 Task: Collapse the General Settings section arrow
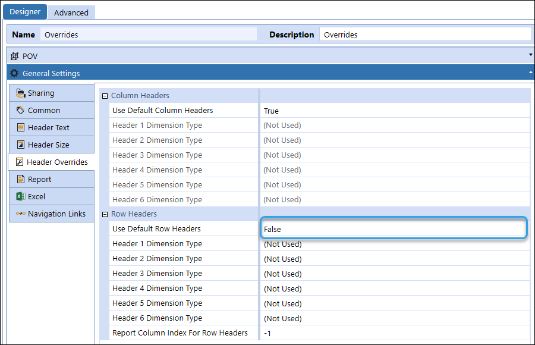[x=531, y=72]
